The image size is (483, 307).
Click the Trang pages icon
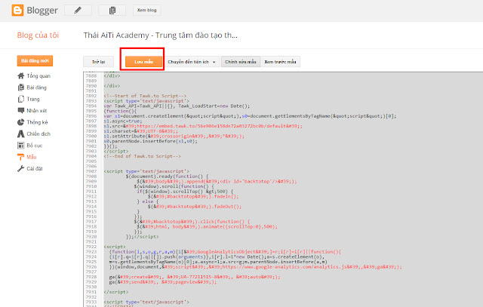[20, 99]
